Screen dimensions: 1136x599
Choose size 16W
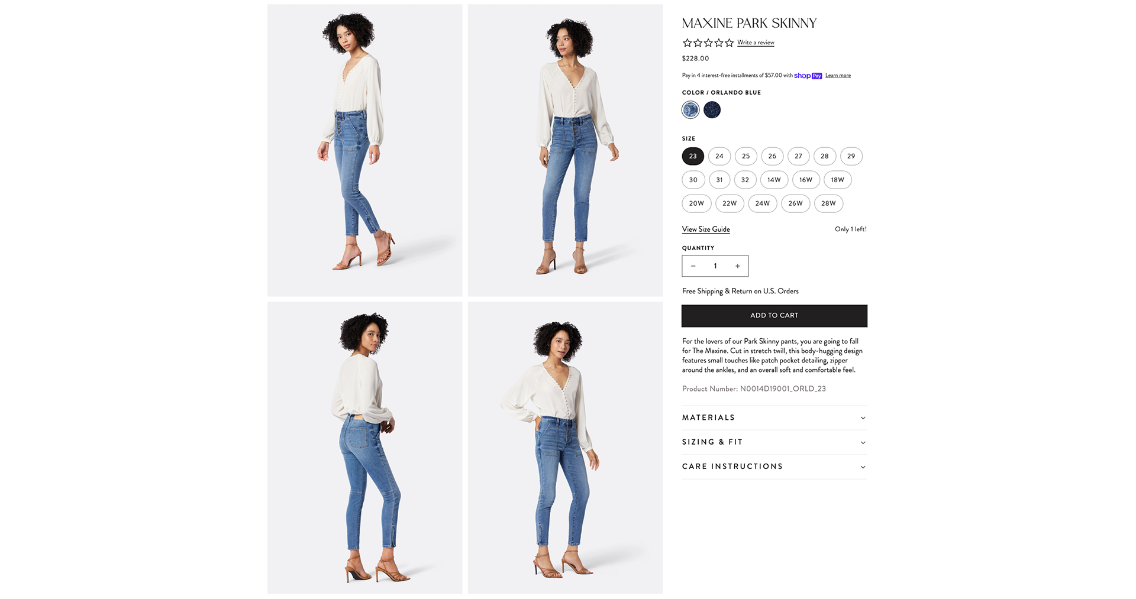805,180
